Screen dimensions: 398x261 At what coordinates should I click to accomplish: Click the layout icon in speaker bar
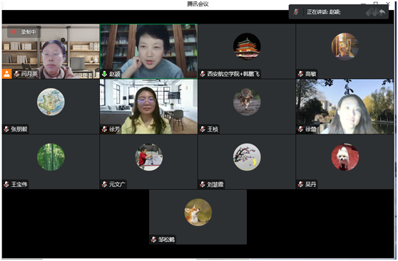coord(372,11)
